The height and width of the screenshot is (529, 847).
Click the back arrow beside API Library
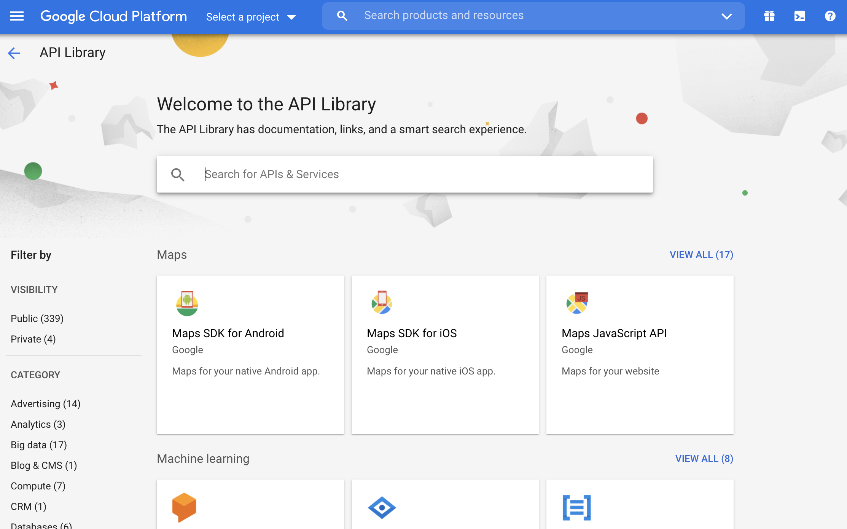click(x=14, y=53)
